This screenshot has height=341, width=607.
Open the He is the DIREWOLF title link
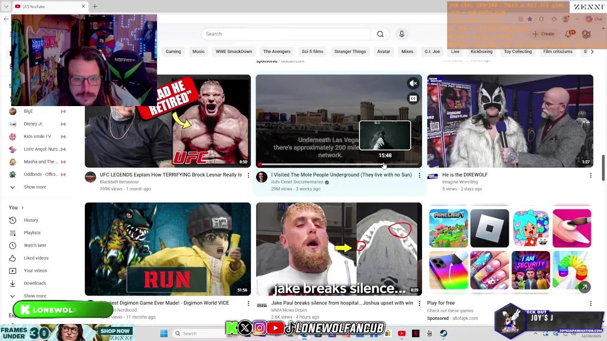[465, 175]
